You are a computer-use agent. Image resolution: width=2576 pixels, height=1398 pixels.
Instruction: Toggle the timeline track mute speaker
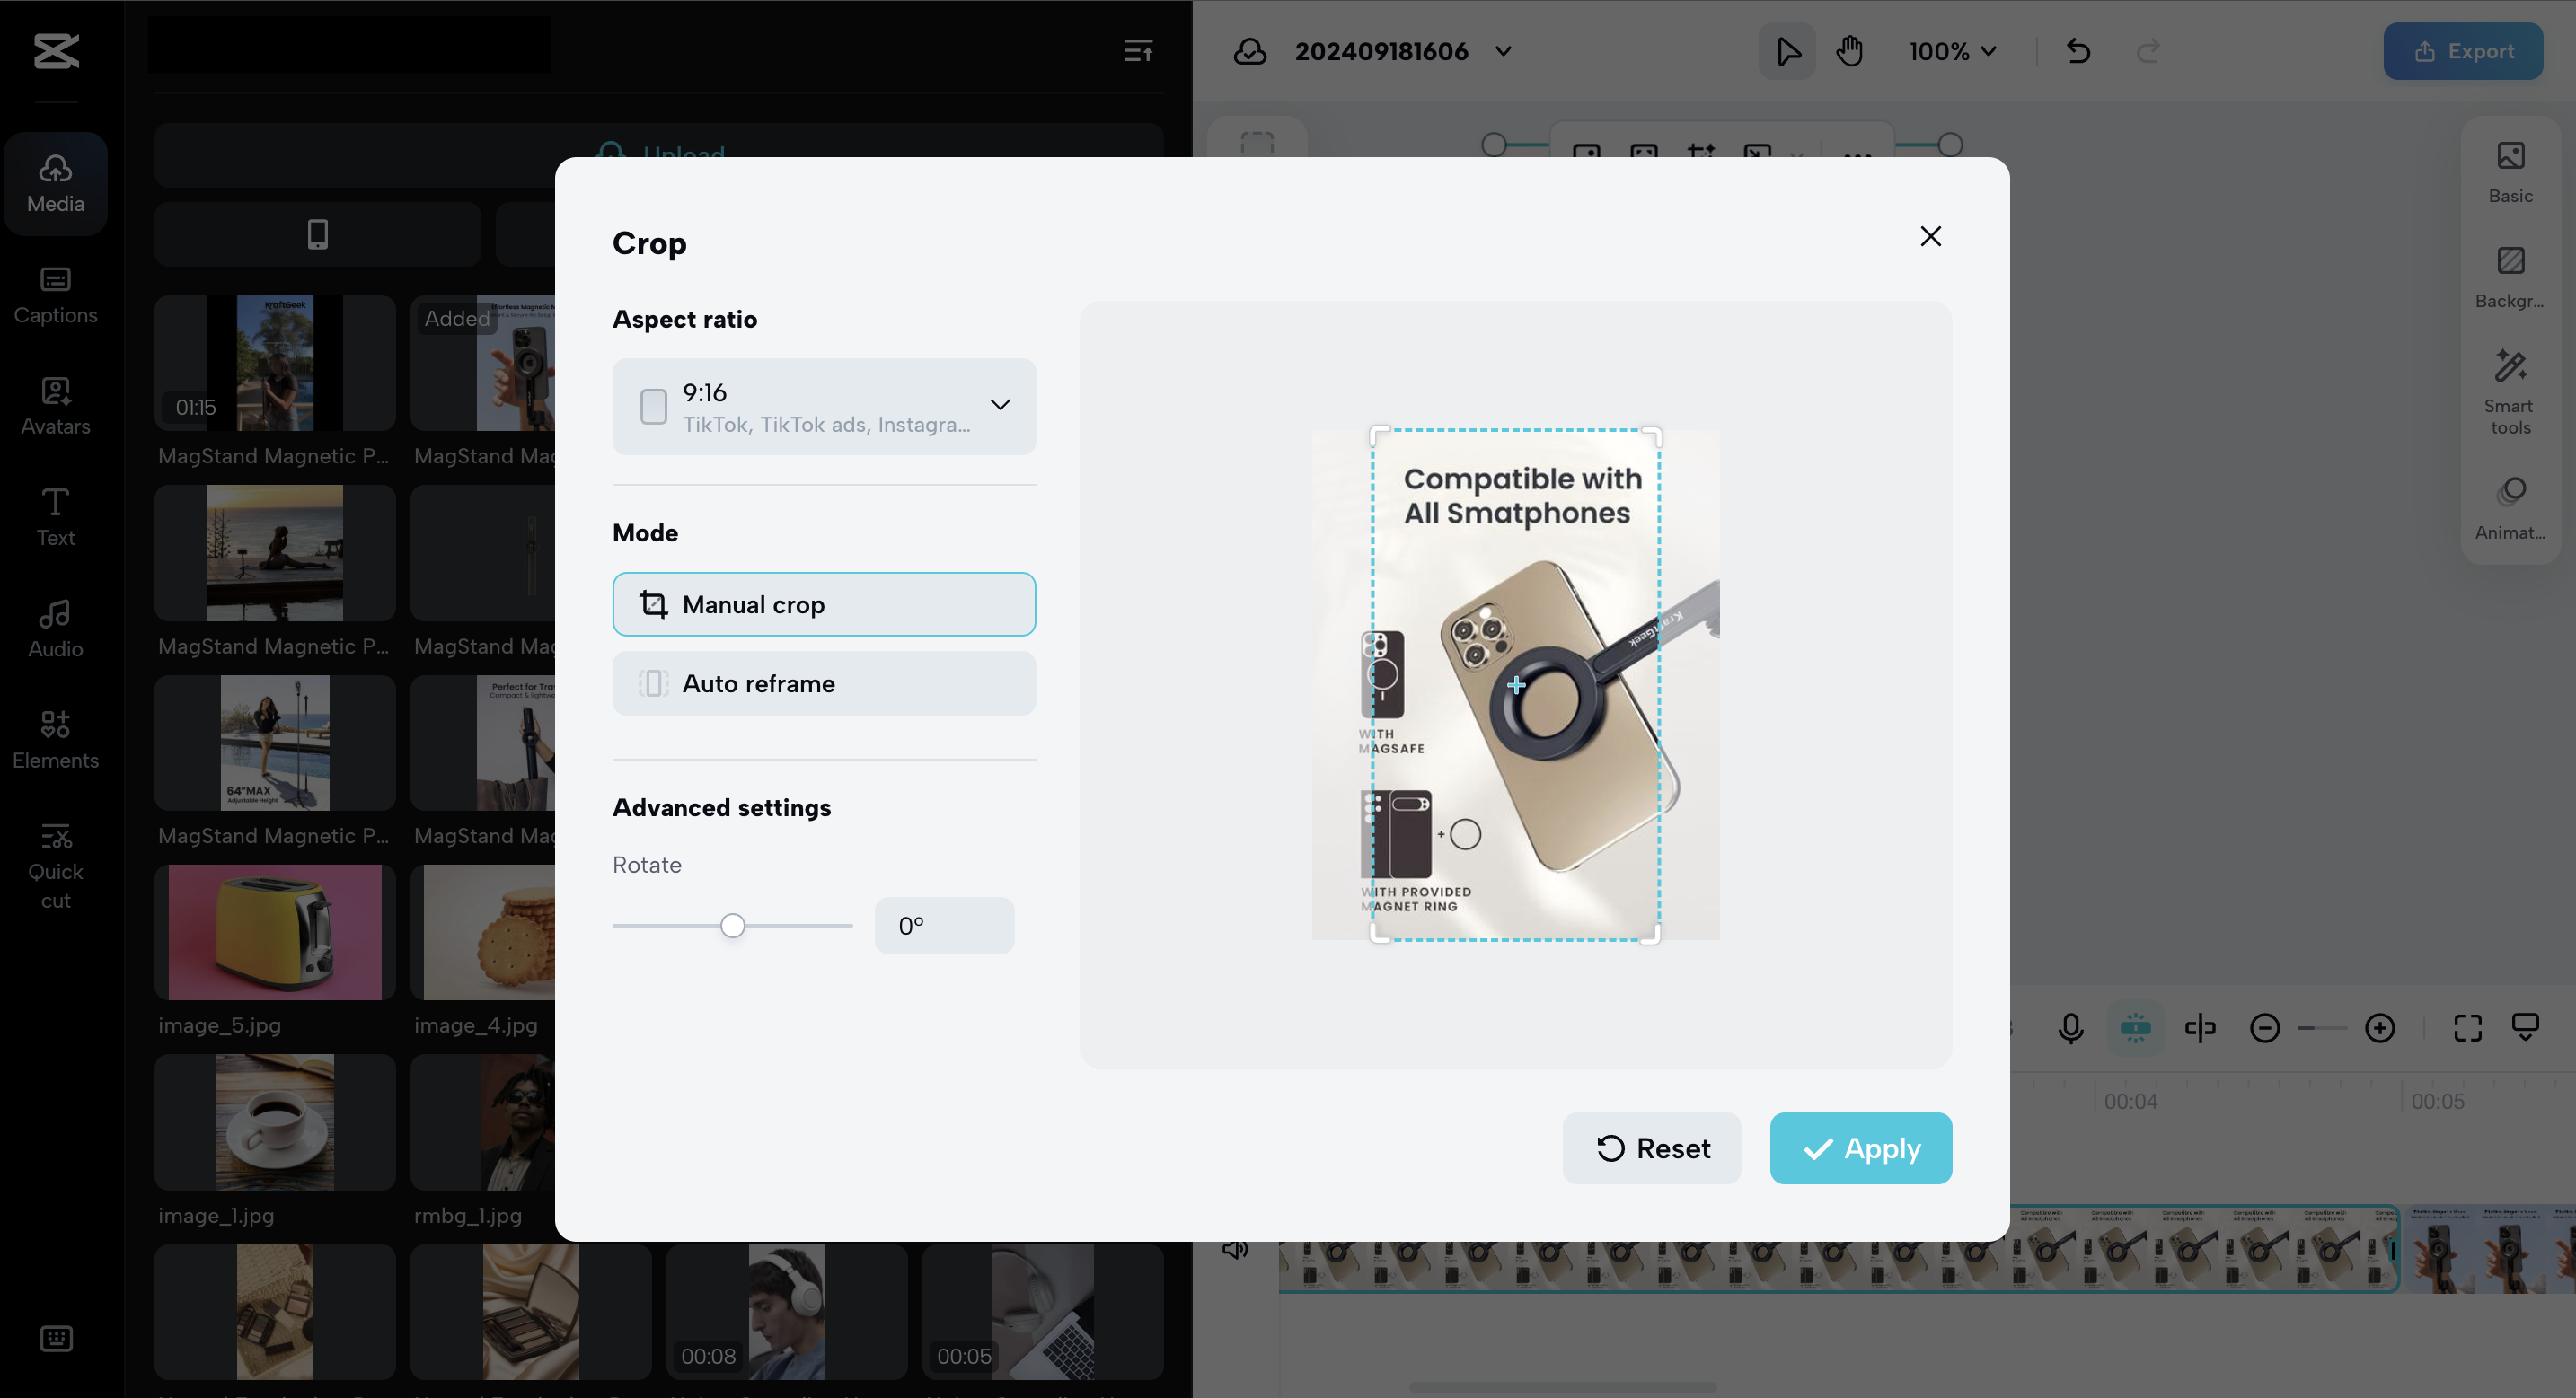pos(1235,1250)
